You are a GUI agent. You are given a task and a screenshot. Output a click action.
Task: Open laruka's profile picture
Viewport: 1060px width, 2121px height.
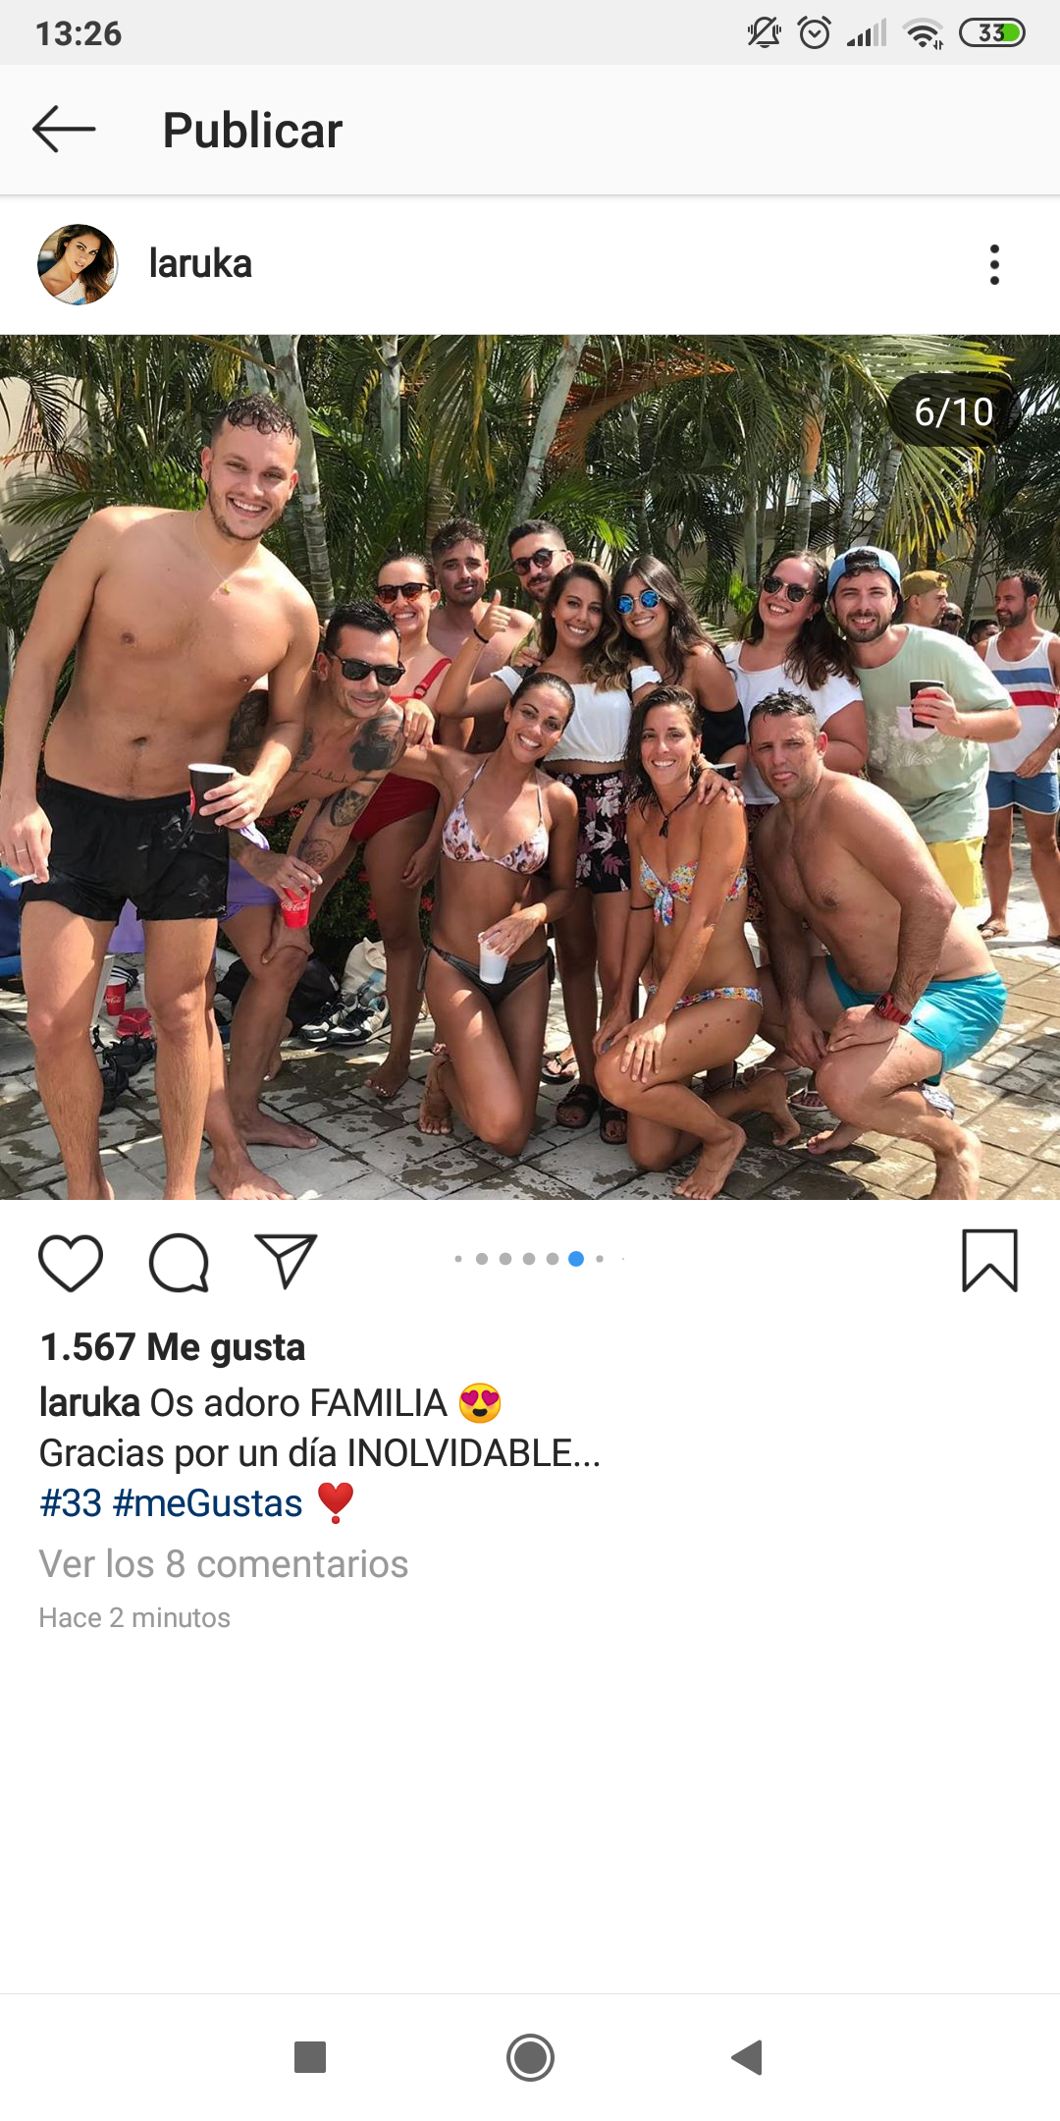click(78, 264)
